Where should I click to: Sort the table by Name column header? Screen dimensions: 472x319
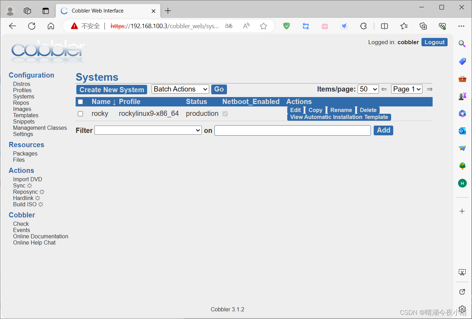click(x=101, y=102)
